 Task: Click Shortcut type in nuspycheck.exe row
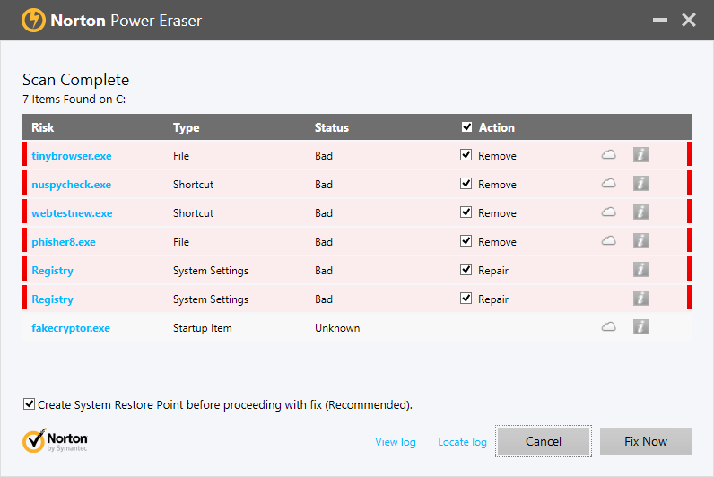tap(193, 185)
